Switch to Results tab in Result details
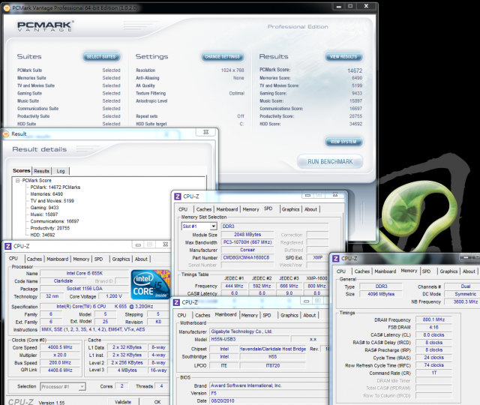Viewport: 480px width, 405px height. click(x=42, y=171)
